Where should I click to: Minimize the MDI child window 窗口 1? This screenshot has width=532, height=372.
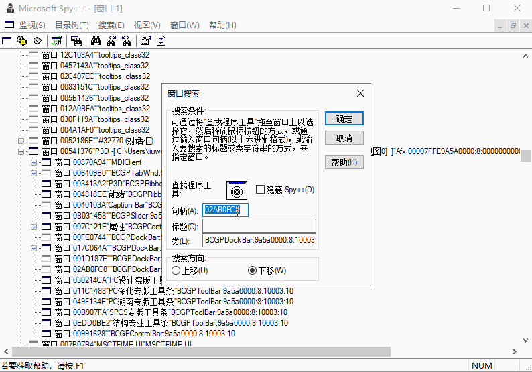[500, 25]
